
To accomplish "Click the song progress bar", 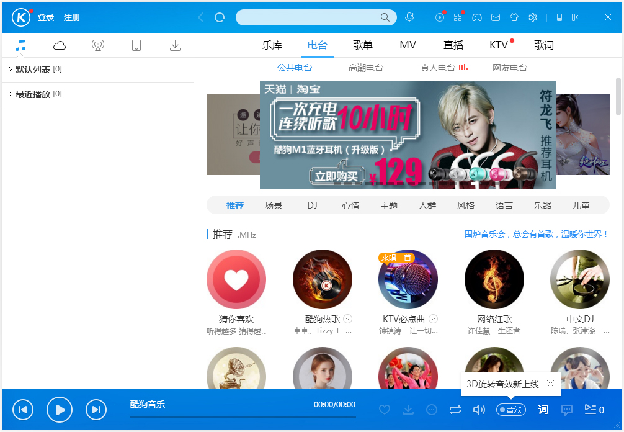I will 243,417.
